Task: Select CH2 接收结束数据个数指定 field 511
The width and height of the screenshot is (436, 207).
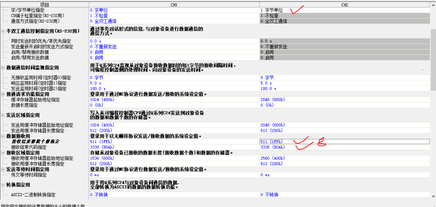Action: tap(344, 142)
